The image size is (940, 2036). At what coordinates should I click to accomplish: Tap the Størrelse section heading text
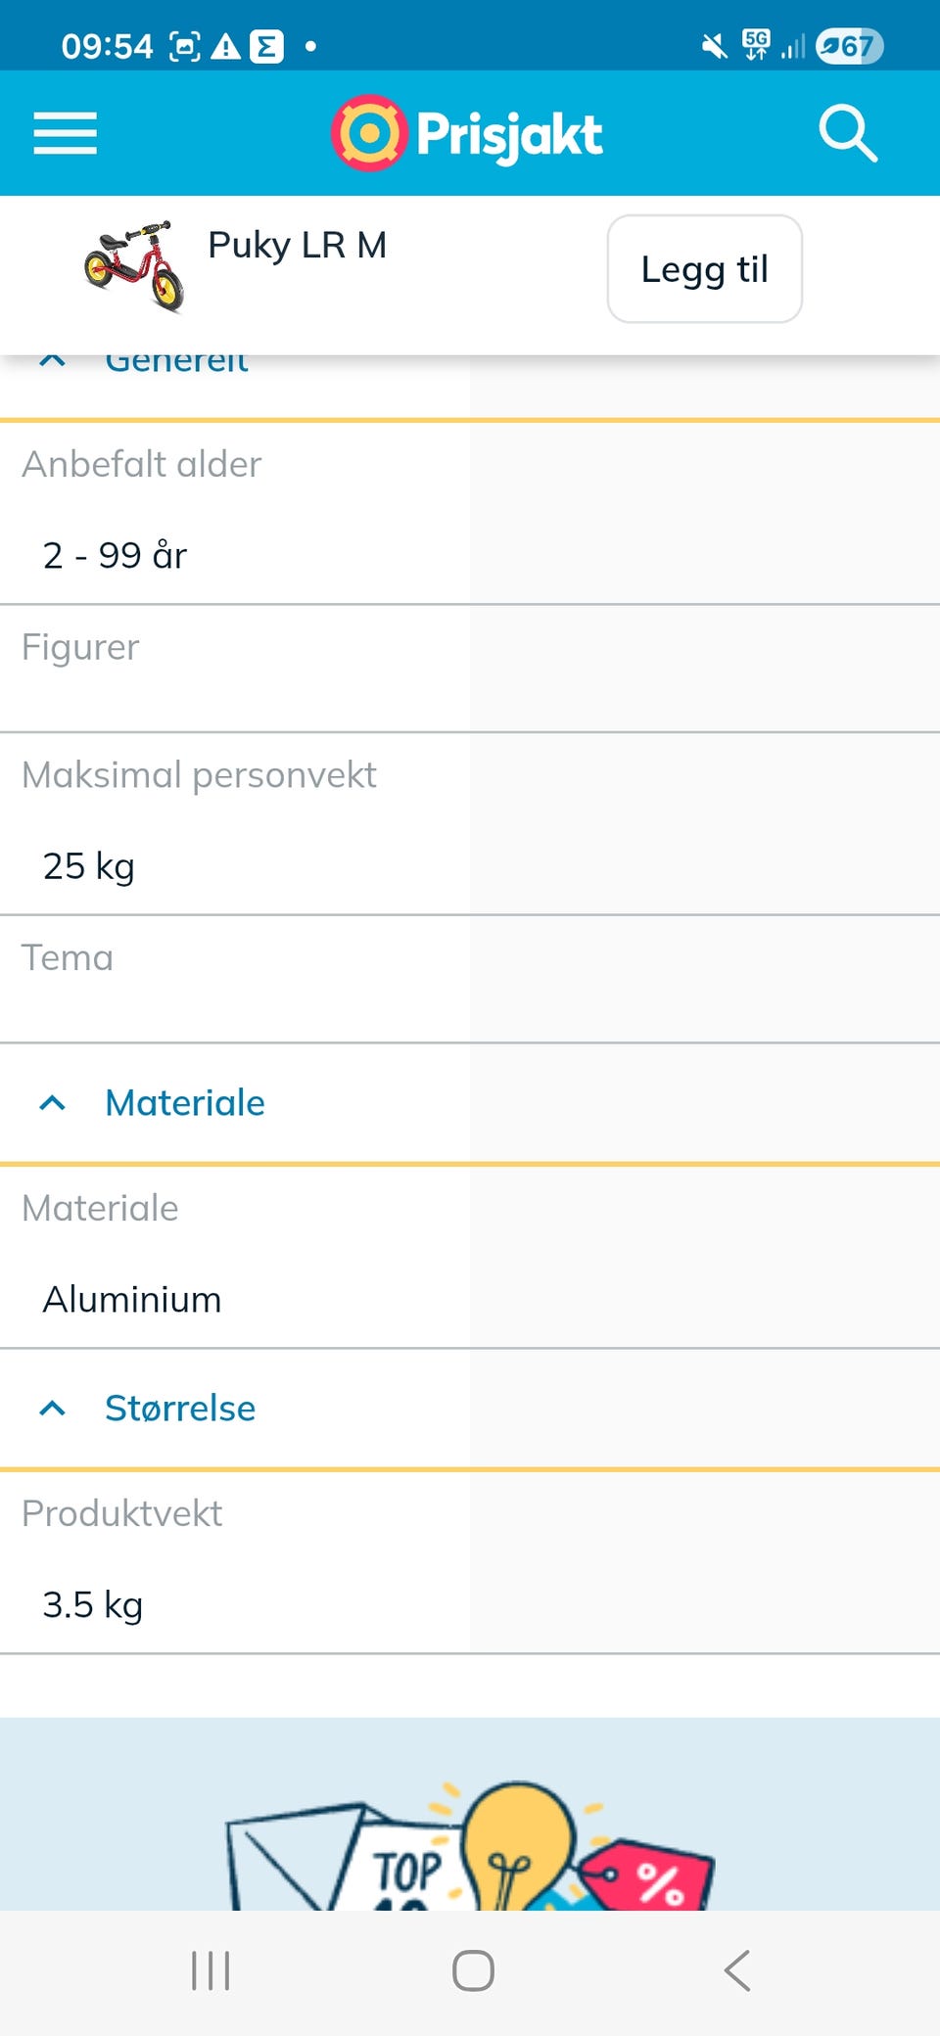coord(180,1409)
